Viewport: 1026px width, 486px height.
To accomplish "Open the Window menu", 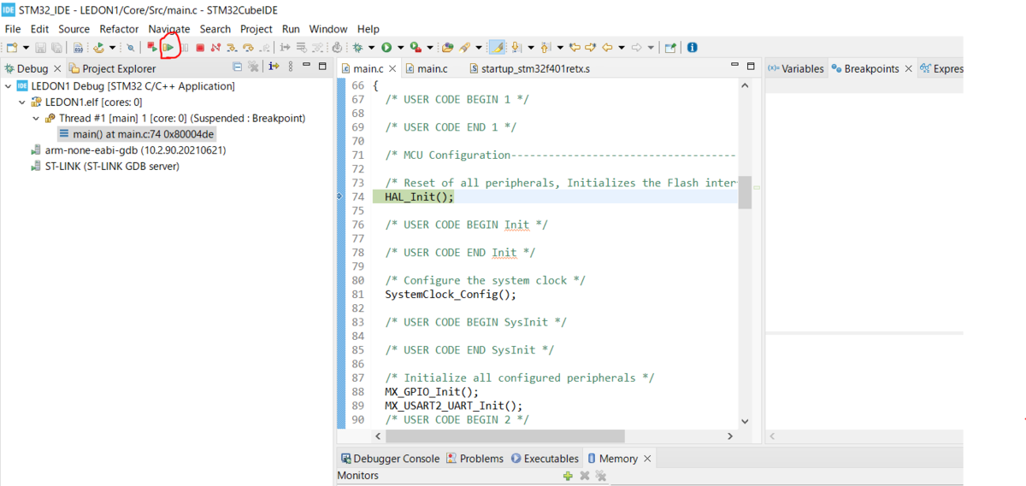I will pos(328,29).
